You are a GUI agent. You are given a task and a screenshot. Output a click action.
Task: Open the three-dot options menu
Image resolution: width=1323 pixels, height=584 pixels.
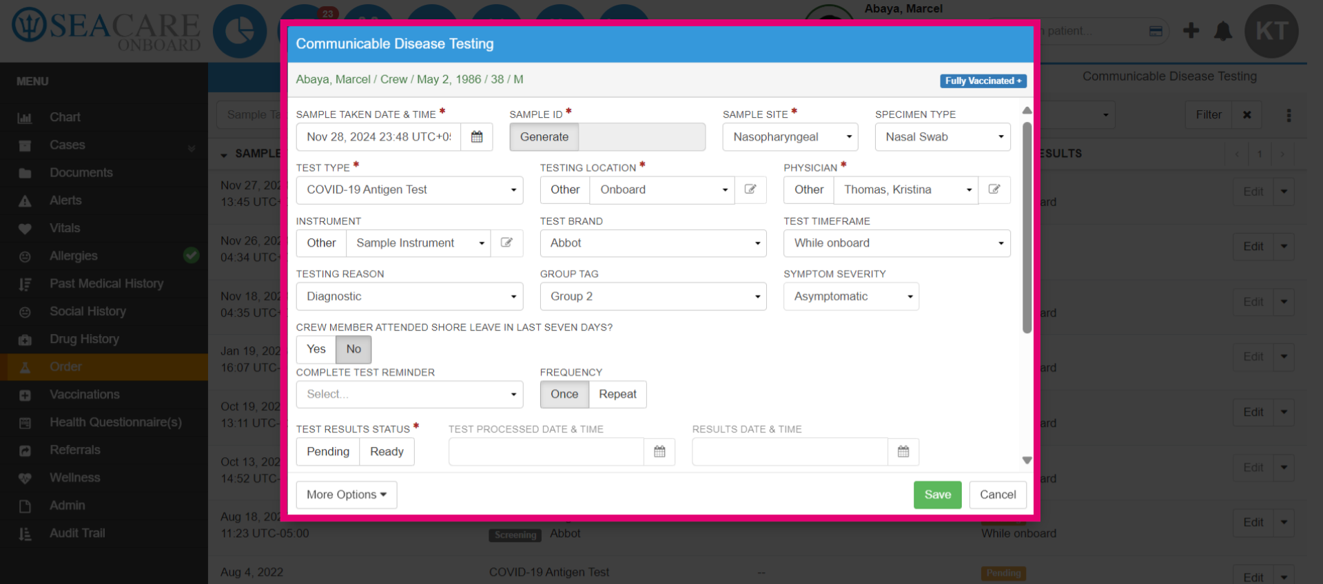1289,115
